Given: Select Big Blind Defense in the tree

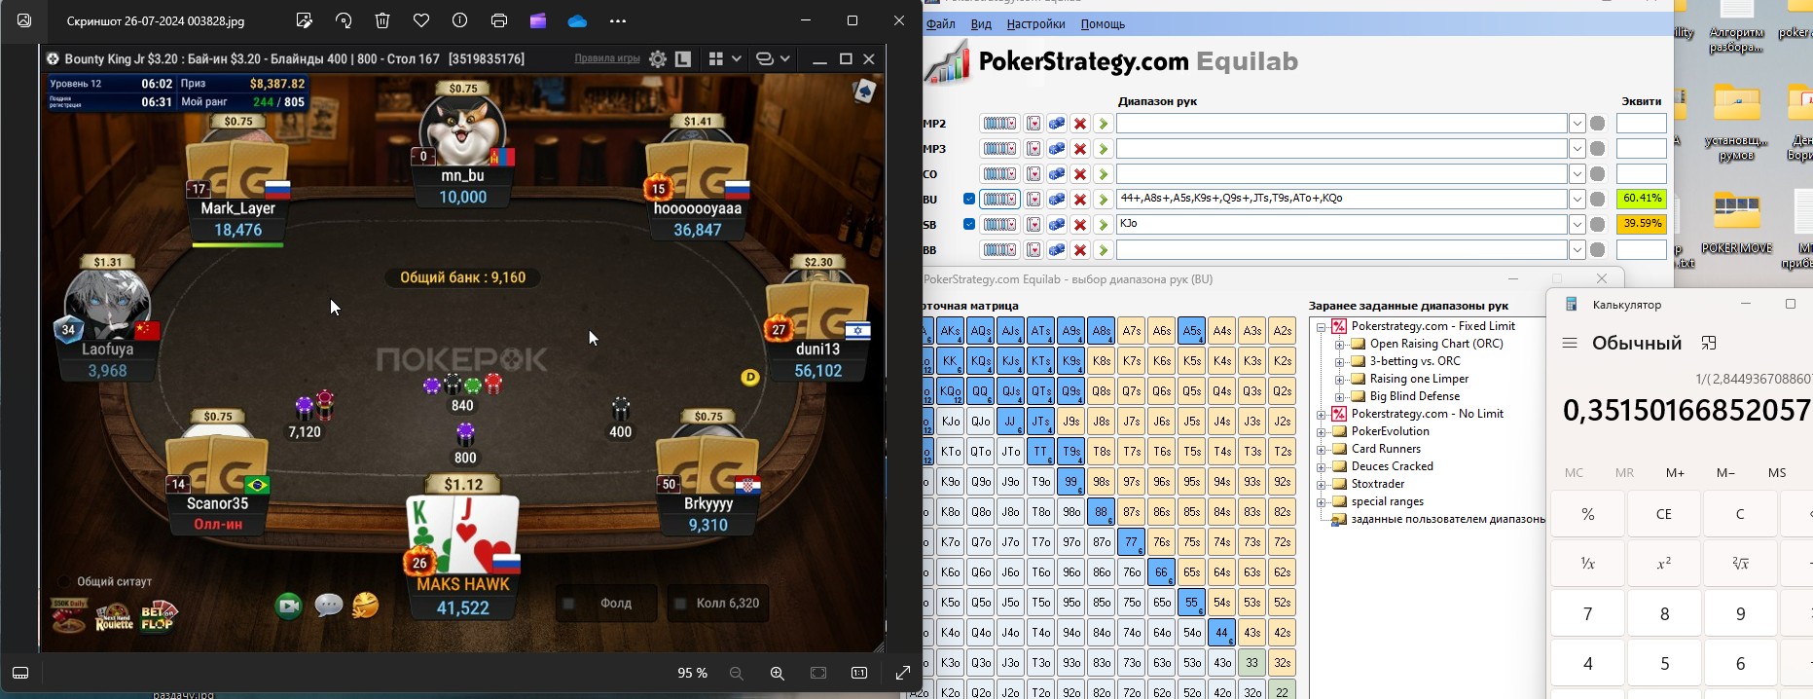Looking at the screenshot, I should point(1415,396).
